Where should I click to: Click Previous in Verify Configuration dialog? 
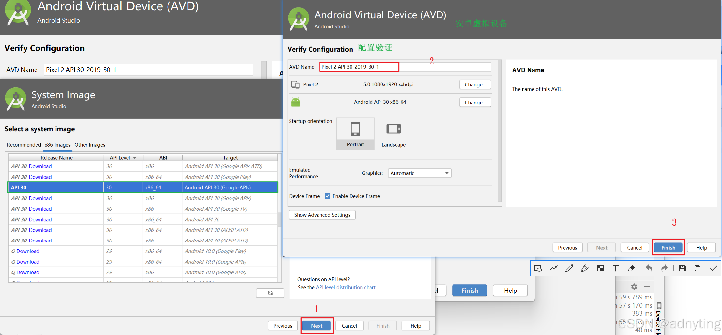[x=567, y=248]
